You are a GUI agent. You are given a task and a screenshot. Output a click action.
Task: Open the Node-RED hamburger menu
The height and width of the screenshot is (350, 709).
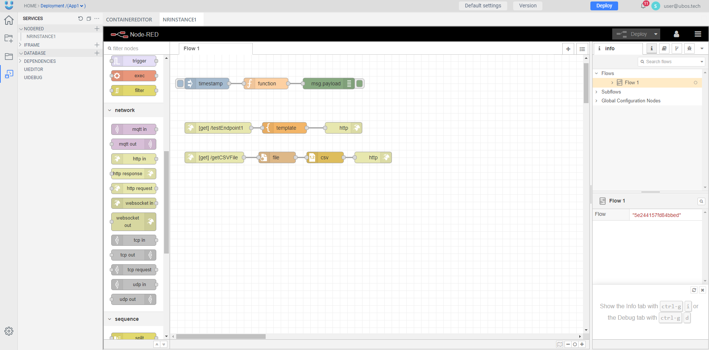click(698, 34)
